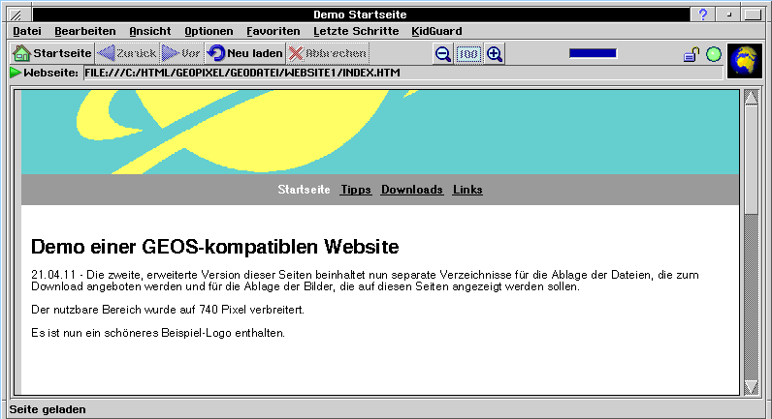
Task: Open the Tipps page link
Action: click(356, 190)
